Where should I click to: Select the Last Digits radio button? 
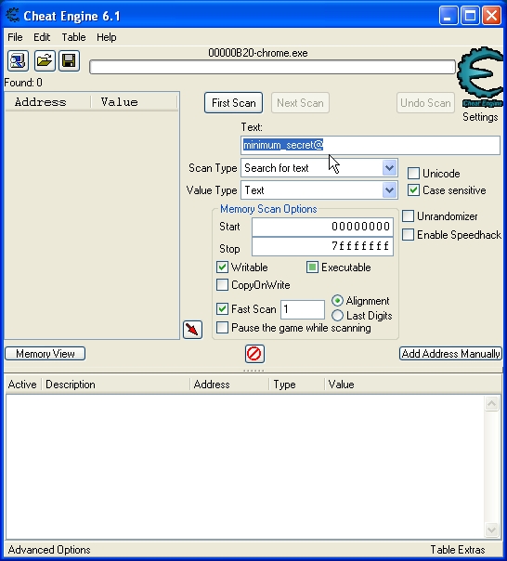point(337,316)
